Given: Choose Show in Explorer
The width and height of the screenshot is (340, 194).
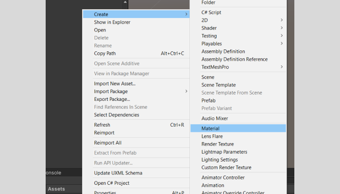Looking at the screenshot, I should tap(112, 22).
